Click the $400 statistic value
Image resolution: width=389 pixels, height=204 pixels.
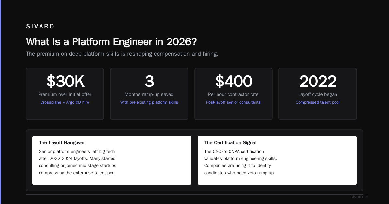pyautogui.click(x=233, y=81)
